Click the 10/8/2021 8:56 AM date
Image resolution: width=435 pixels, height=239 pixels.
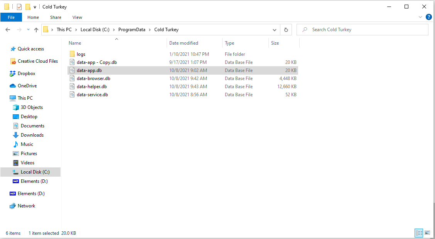(x=188, y=94)
